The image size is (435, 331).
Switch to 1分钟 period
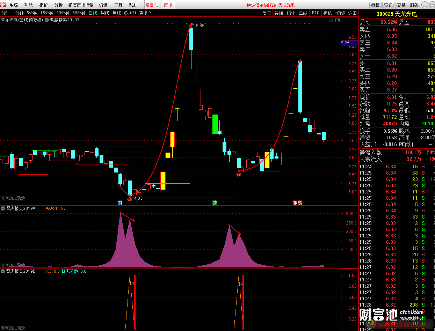18,13
